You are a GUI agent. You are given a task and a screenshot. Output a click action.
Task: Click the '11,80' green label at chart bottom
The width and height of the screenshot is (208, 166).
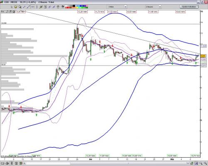(x=104, y=156)
